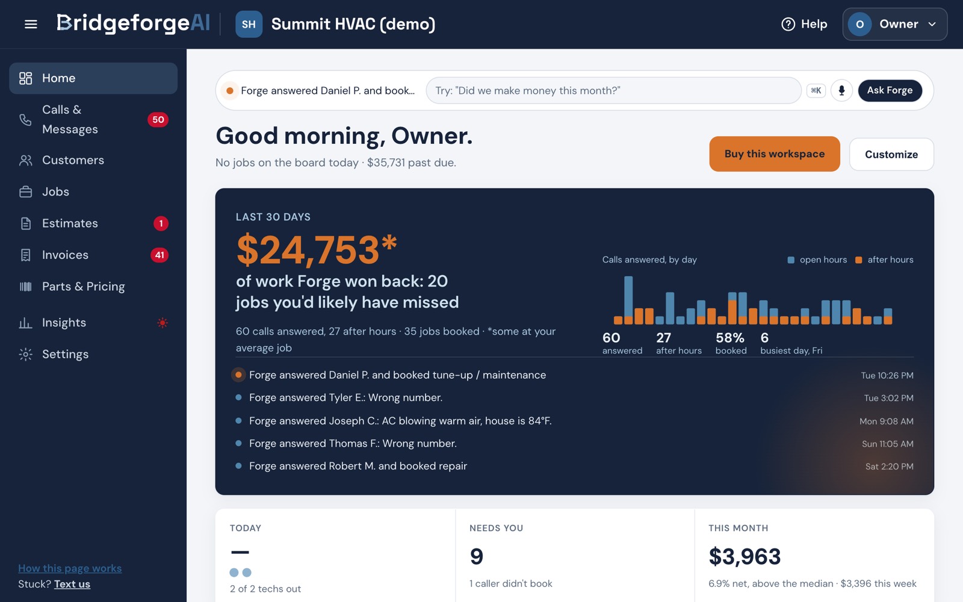Click the red sun indicator beside Insights
Image resolution: width=963 pixels, height=602 pixels.
[x=163, y=323]
